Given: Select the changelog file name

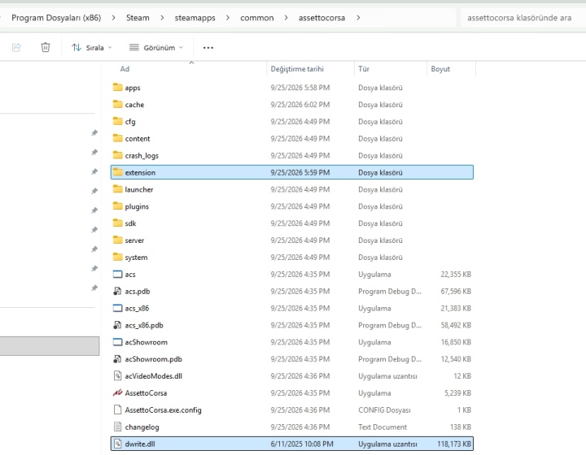Looking at the screenshot, I should 142,427.
